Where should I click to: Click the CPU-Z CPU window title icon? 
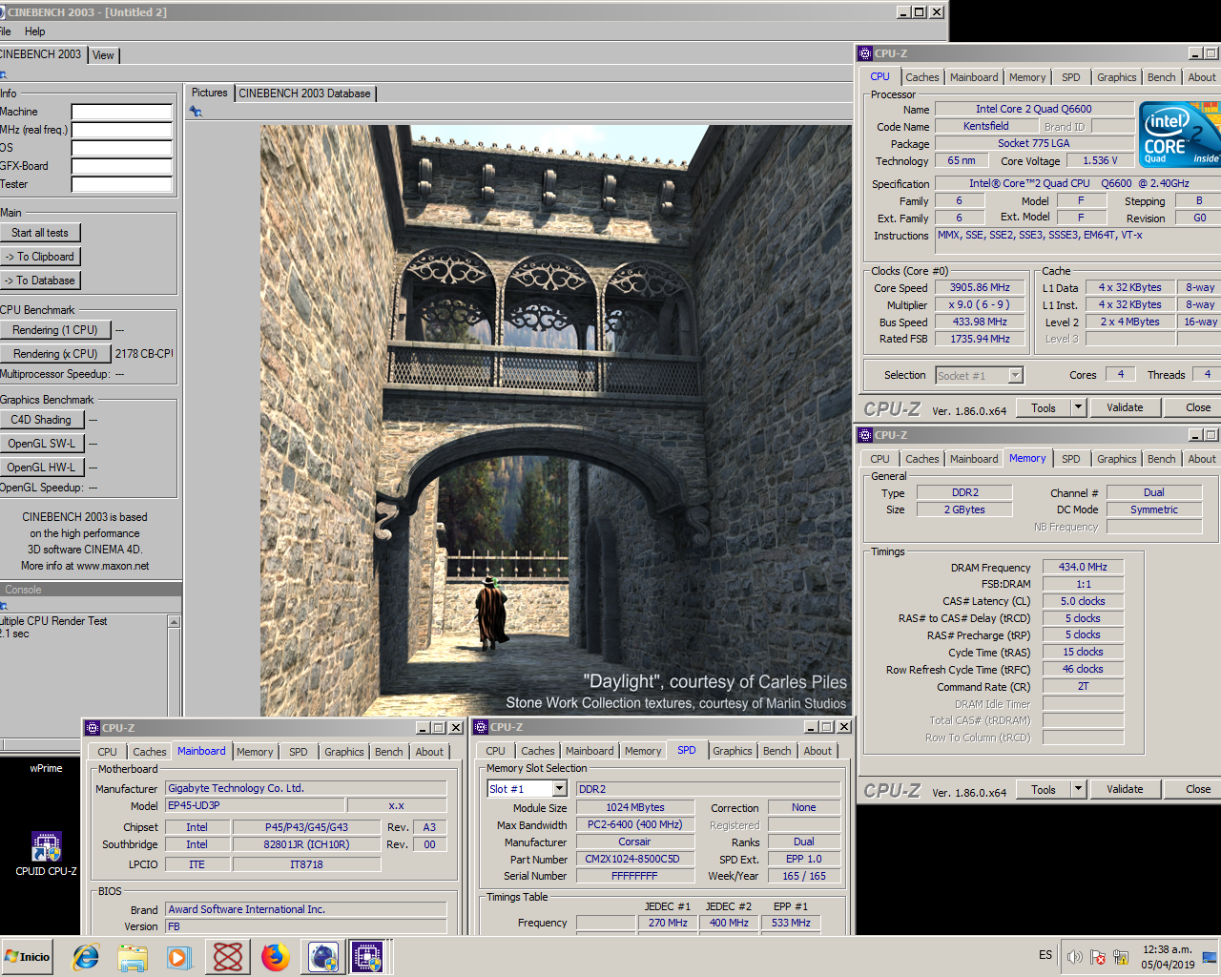pyautogui.click(x=865, y=53)
